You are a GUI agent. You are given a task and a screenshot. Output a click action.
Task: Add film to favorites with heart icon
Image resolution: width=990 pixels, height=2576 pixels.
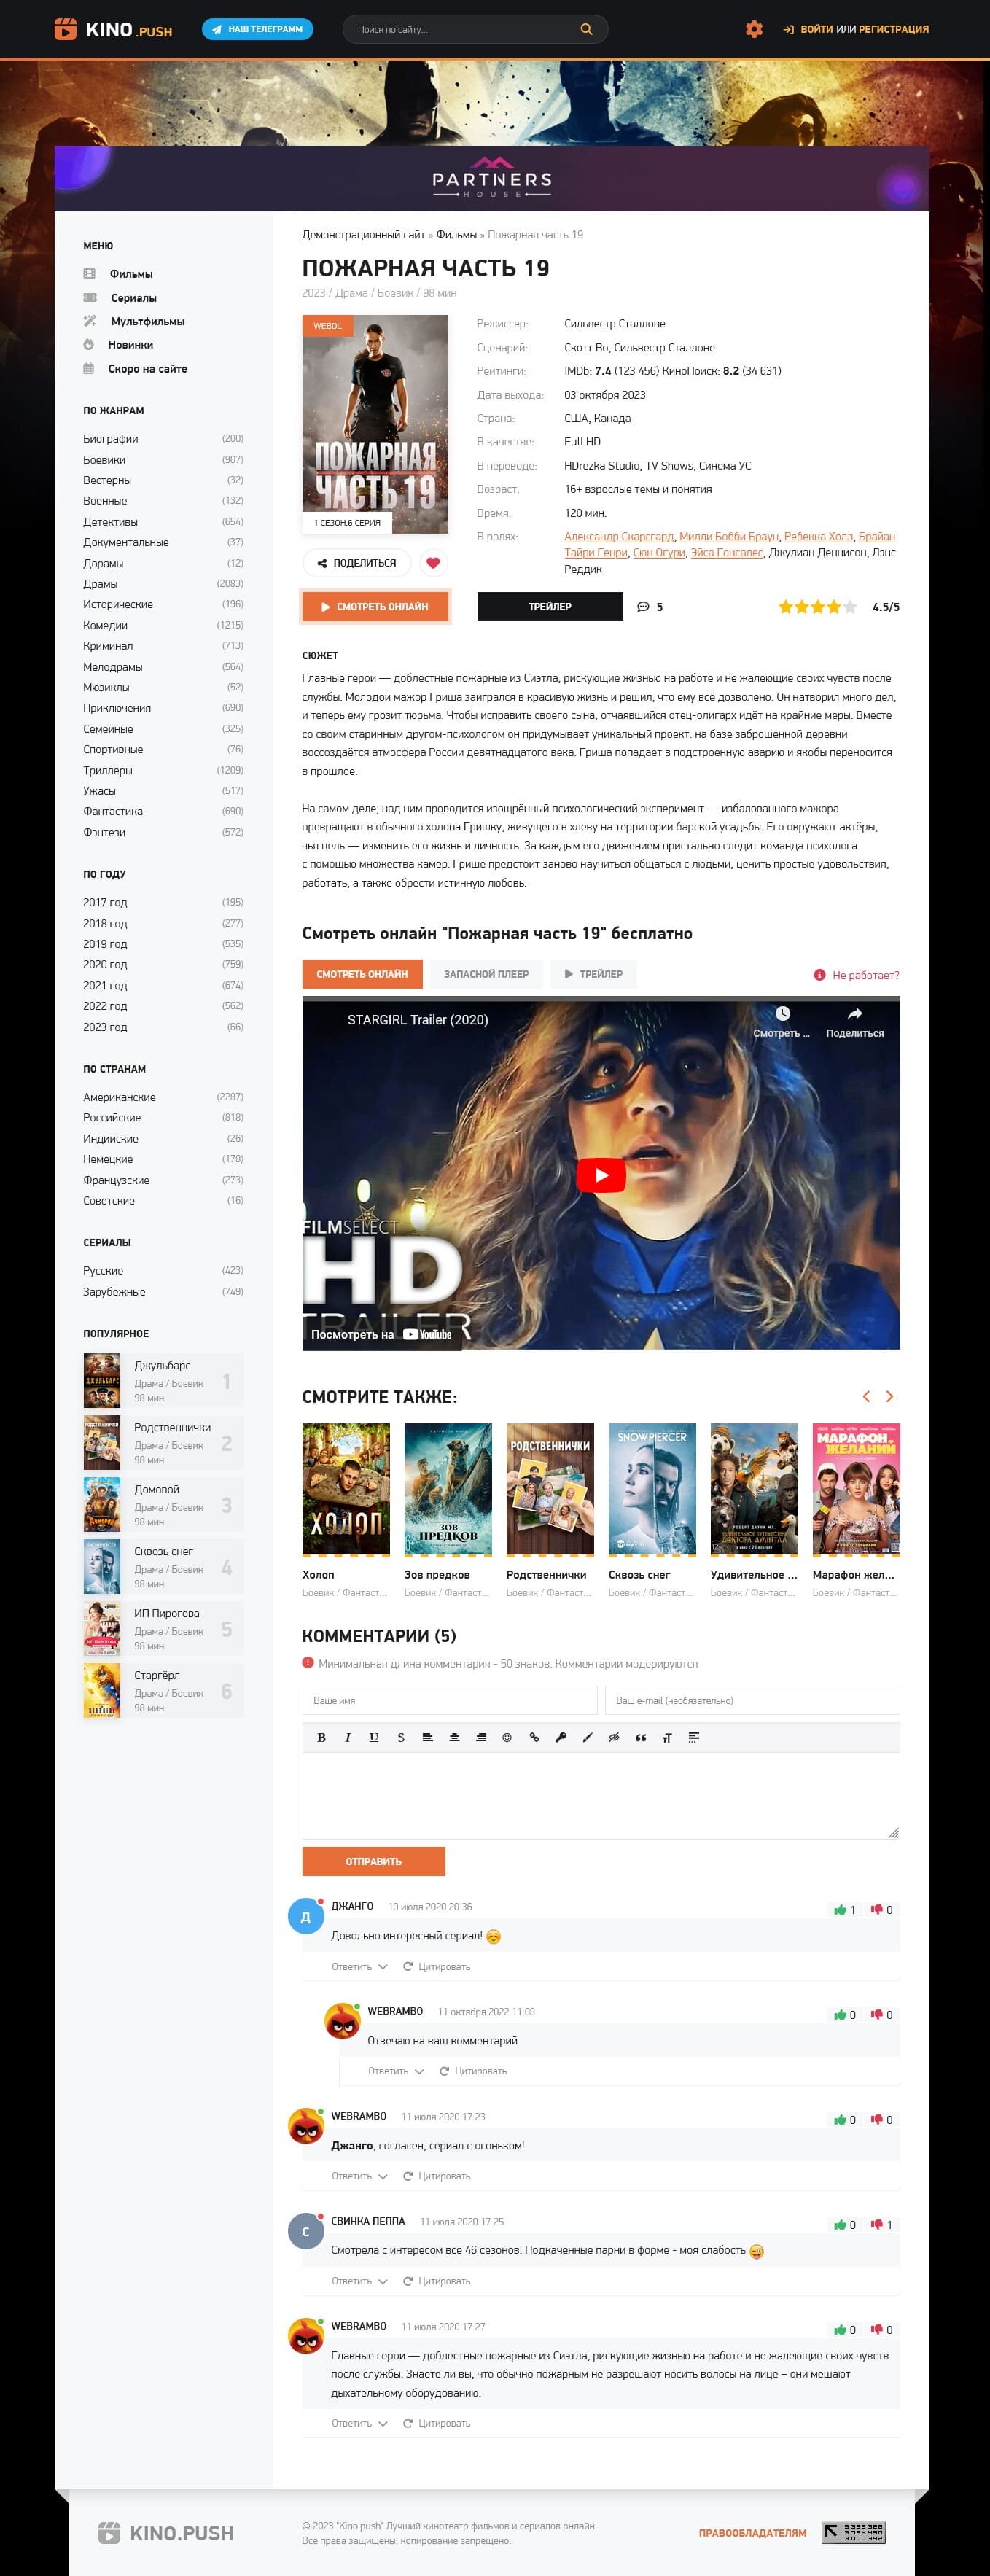(433, 563)
